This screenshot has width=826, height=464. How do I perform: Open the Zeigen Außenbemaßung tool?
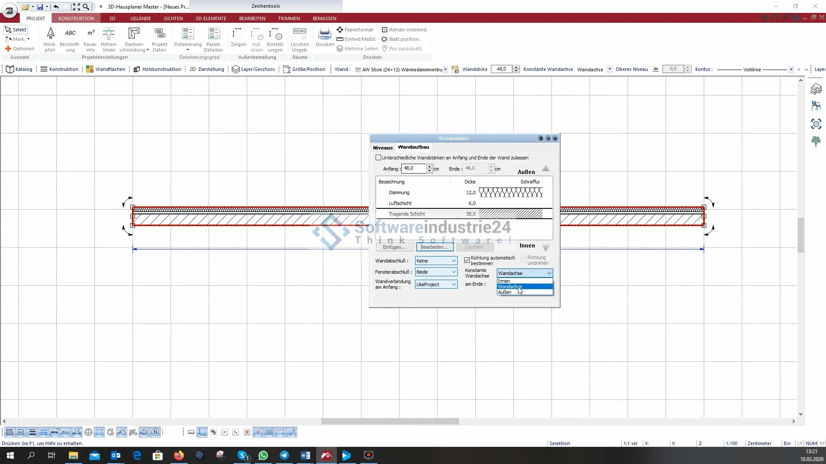pyautogui.click(x=237, y=34)
